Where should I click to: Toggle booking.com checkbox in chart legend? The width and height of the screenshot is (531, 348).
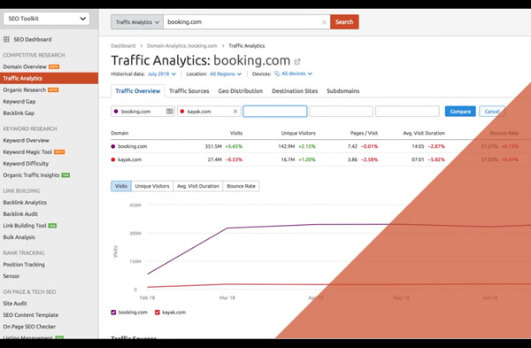coord(113,313)
